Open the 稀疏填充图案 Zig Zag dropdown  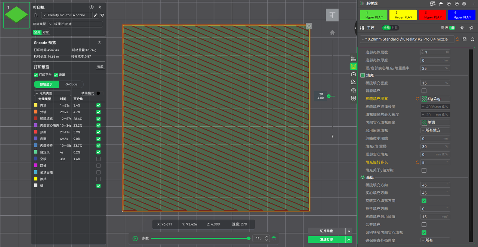pyautogui.click(x=435, y=99)
